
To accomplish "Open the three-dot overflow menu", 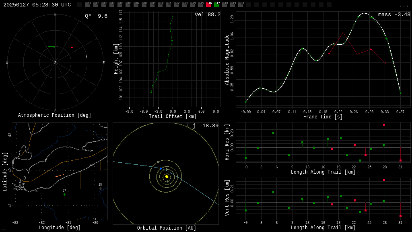I will tap(404, 6).
